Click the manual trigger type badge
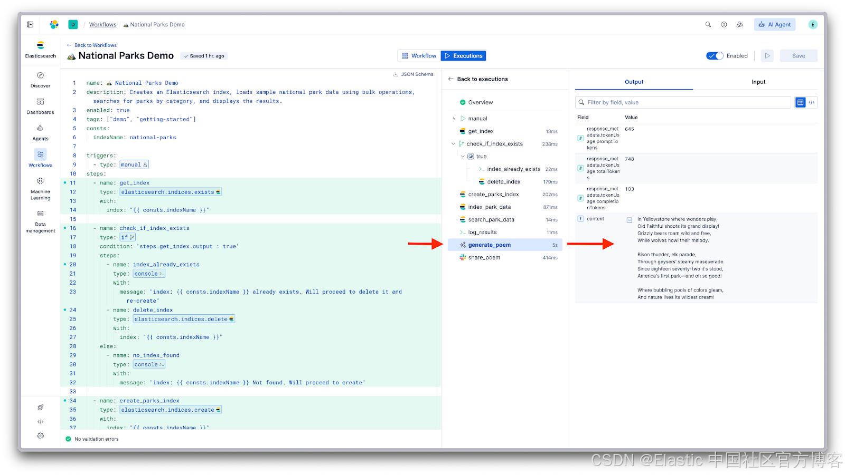Viewport: 845px width, 475px height. [x=134, y=164]
